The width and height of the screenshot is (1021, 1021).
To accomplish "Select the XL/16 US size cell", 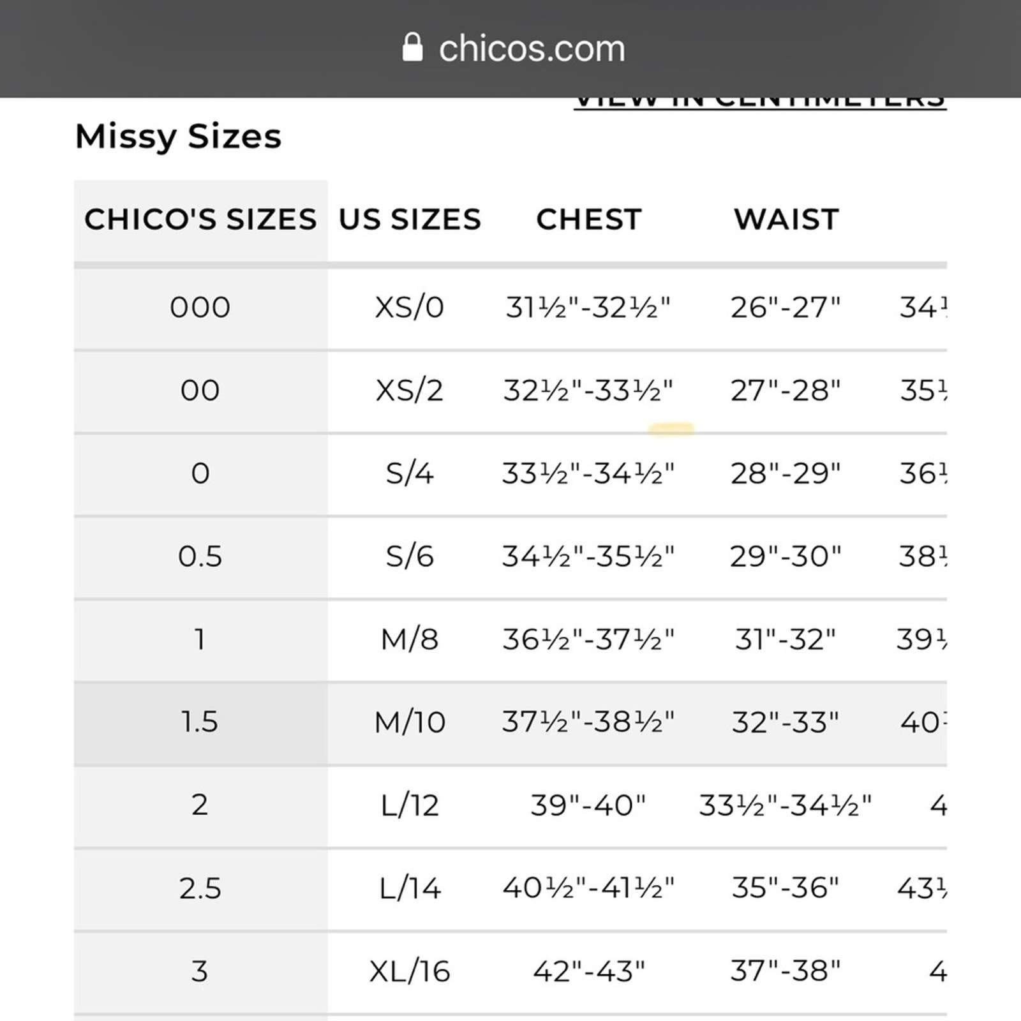I will coord(410,971).
